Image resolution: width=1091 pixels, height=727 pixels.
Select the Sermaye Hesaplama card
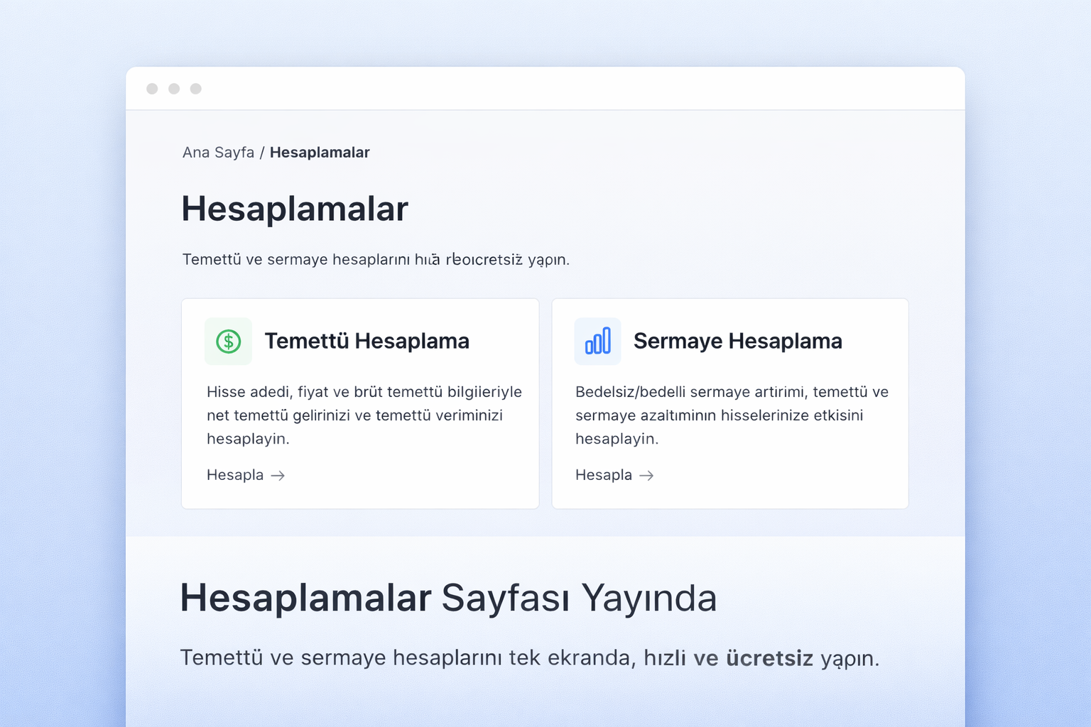tap(729, 403)
